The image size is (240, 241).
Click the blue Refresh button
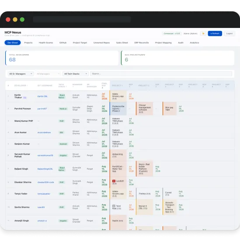215,33
